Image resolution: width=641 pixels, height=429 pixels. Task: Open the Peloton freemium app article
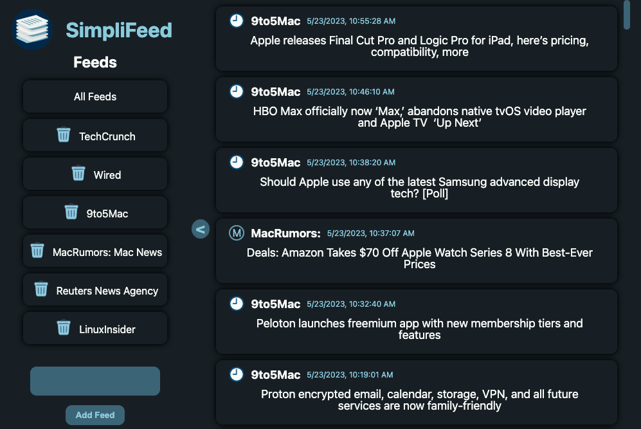coord(419,329)
